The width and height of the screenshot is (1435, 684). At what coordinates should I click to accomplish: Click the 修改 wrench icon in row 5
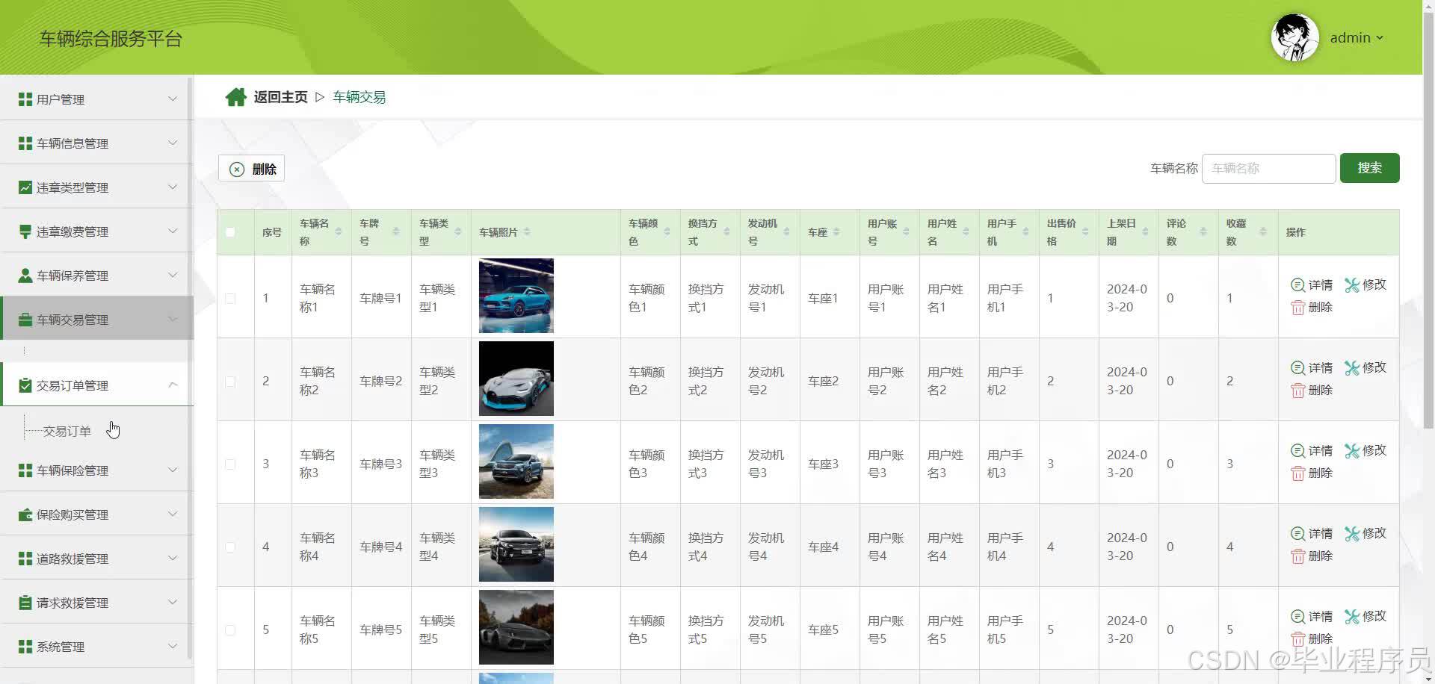pos(1352,616)
